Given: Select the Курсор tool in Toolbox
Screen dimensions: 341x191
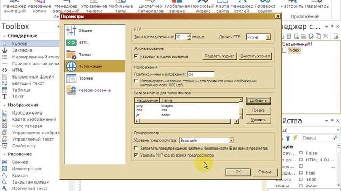Looking at the screenshot, I should point(30,44).
